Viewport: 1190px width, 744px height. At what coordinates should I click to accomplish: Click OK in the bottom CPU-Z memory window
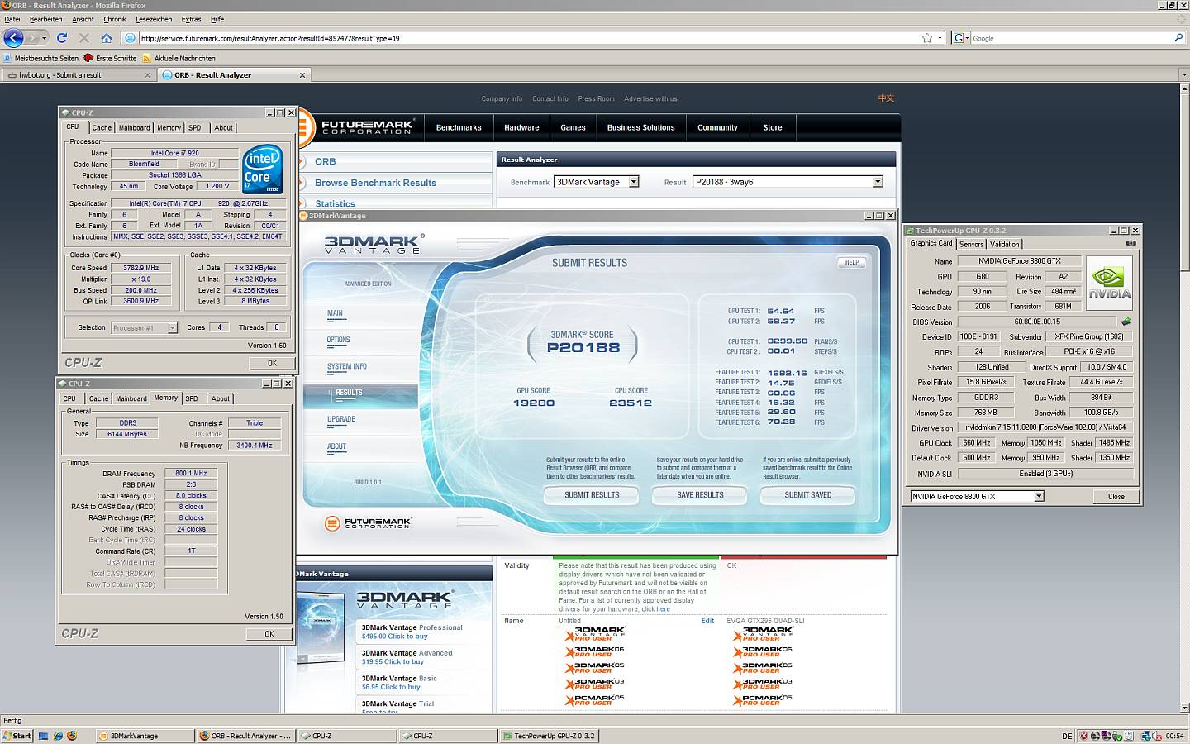coord(269,634)
